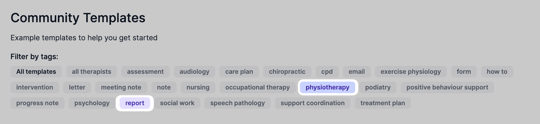The height and width of the screenshot is (124, 540).
Task: Toggle the form tag filter
Action: [x=463, y=72]
